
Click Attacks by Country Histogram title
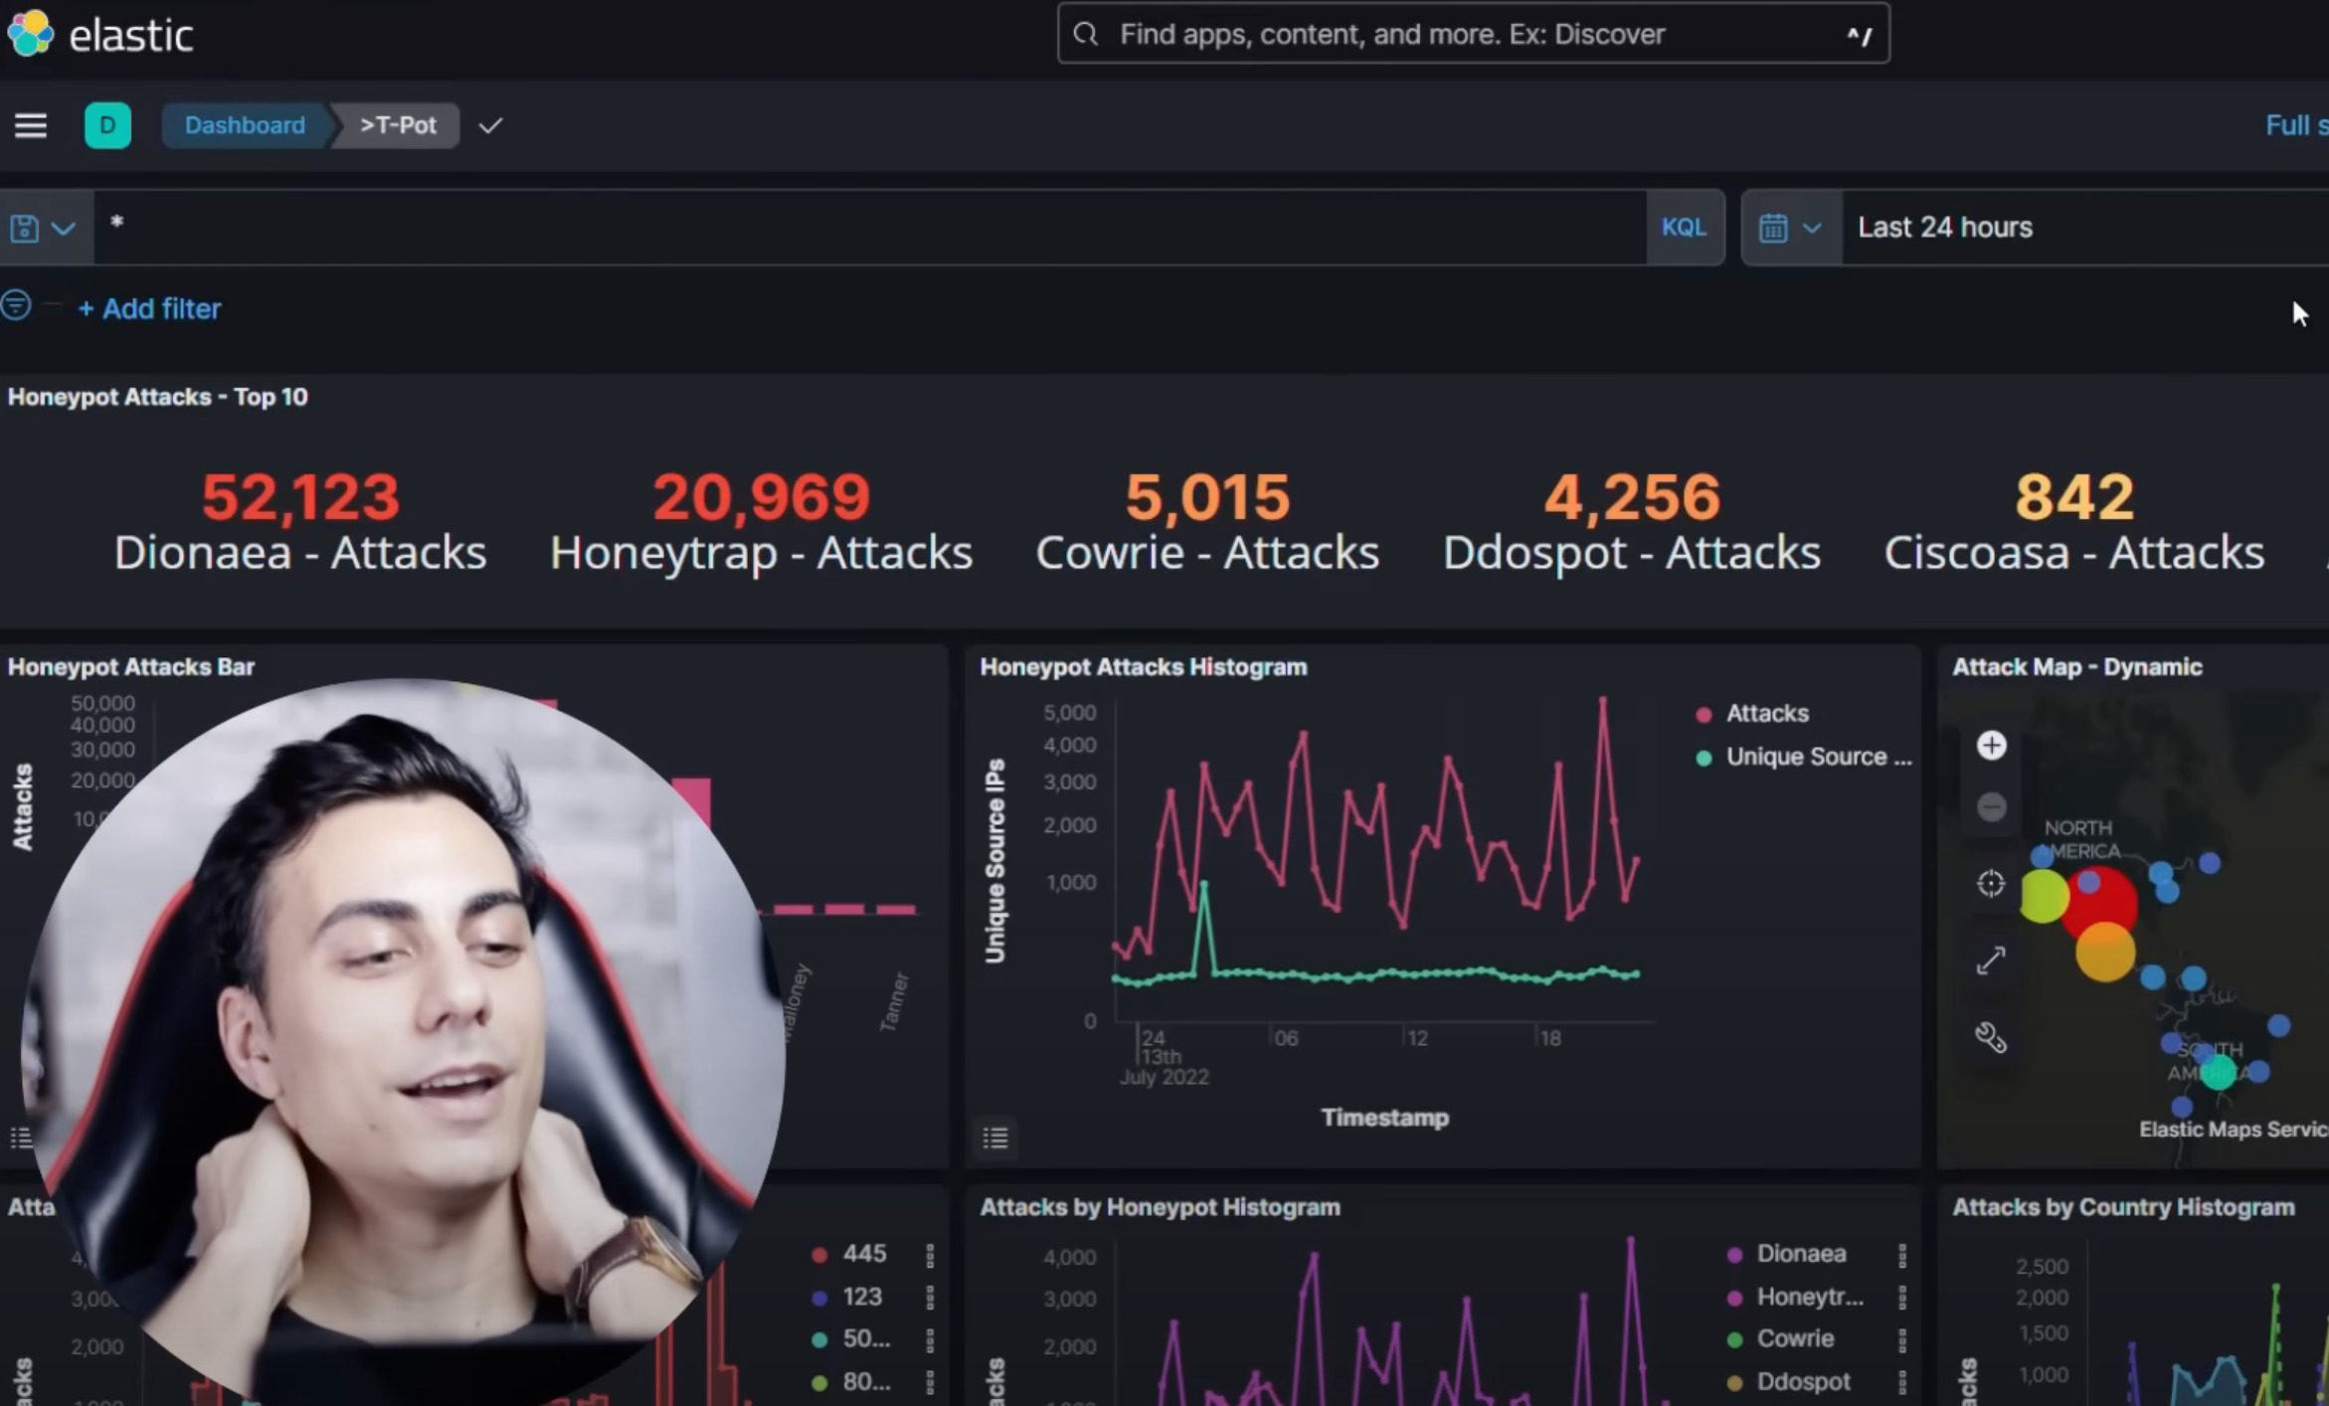[2123, 1207]
